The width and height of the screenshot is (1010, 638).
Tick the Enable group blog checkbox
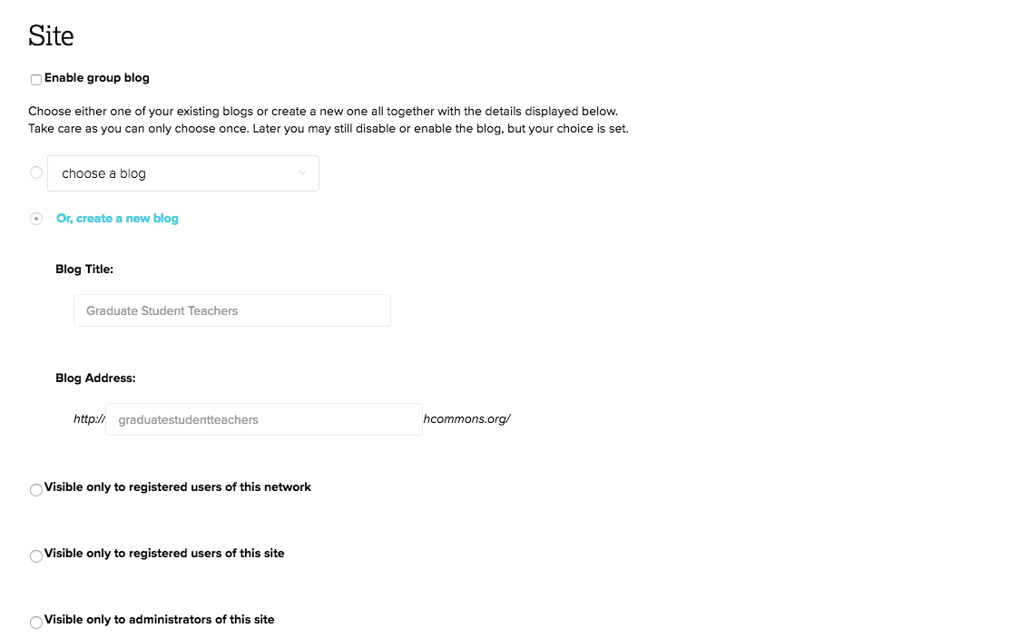(x=36, y=80)
